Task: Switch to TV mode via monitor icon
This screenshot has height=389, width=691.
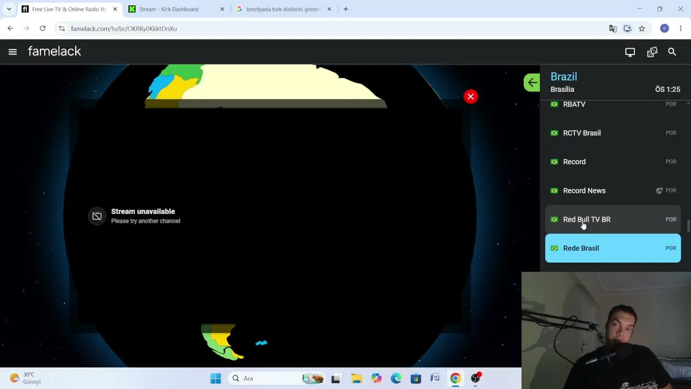Action: coord(630,52)
